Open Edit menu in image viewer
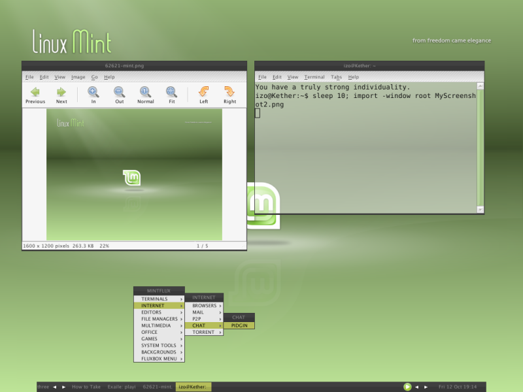Screen dimensions: 523x392 click(44, 77)
